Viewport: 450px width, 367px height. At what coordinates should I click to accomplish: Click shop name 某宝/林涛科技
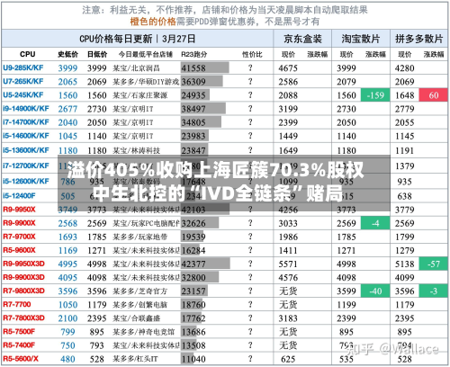click(x=136, y=150)
